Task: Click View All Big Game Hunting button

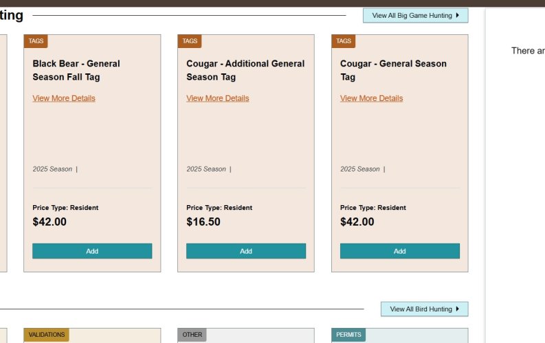Action: tap(415, 15)
